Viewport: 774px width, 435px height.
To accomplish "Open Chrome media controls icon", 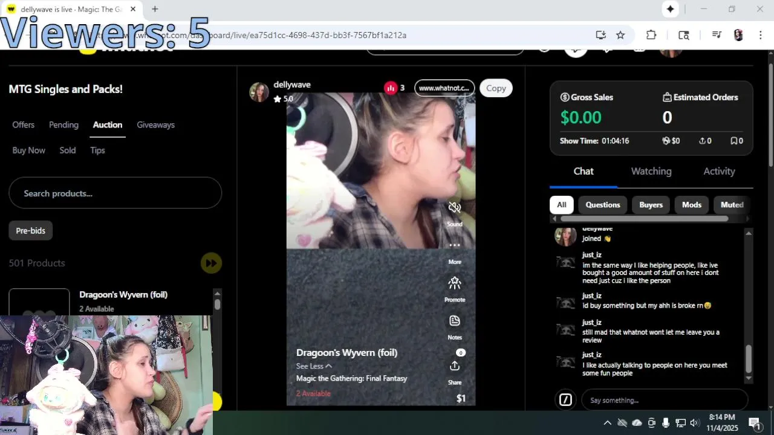I will (717, 35).
